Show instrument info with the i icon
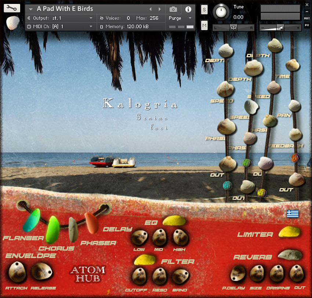The width and height of the screenshot is (312, 298). coord(188,9)
